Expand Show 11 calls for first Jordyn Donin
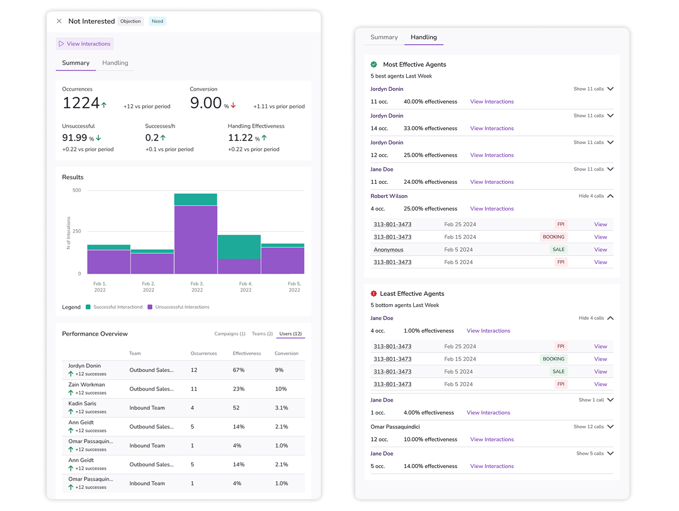Image resolution: width=679 pixels, height=511 pixels. pyautogui.click(x=610, y=89)
